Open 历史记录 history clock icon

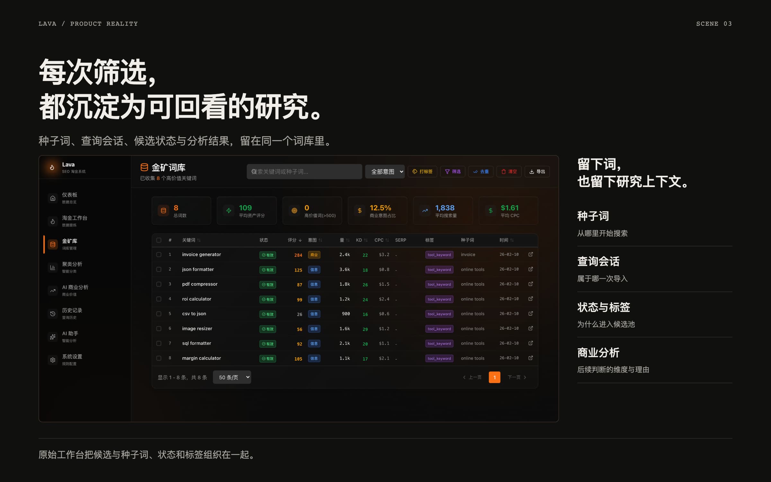click(x=53, y=314)
